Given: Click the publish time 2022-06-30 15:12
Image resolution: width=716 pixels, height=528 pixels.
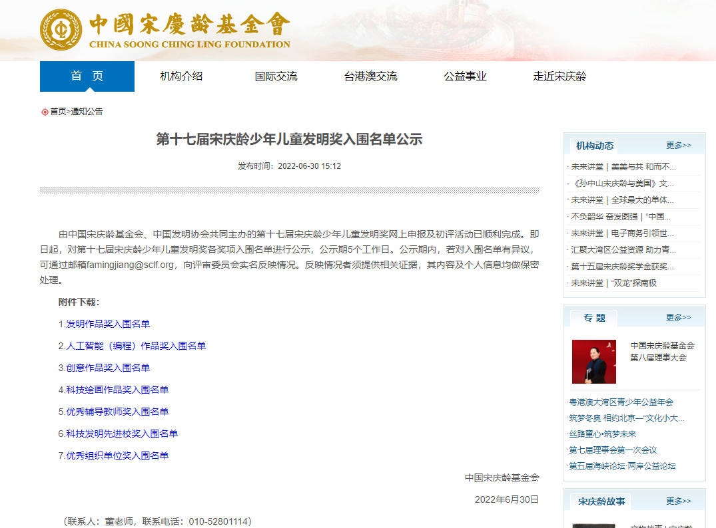Looking at the screenshot, I should click(x=309, y=166).
